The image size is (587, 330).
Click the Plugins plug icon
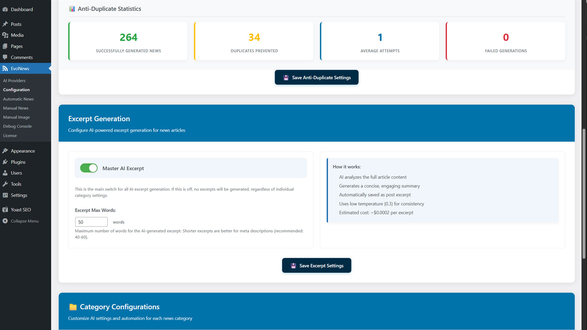point(5,162)
